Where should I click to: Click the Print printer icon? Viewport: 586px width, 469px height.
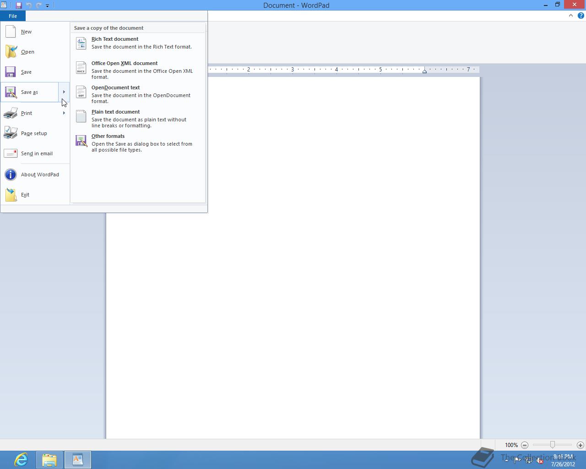(x=11, y=113)
